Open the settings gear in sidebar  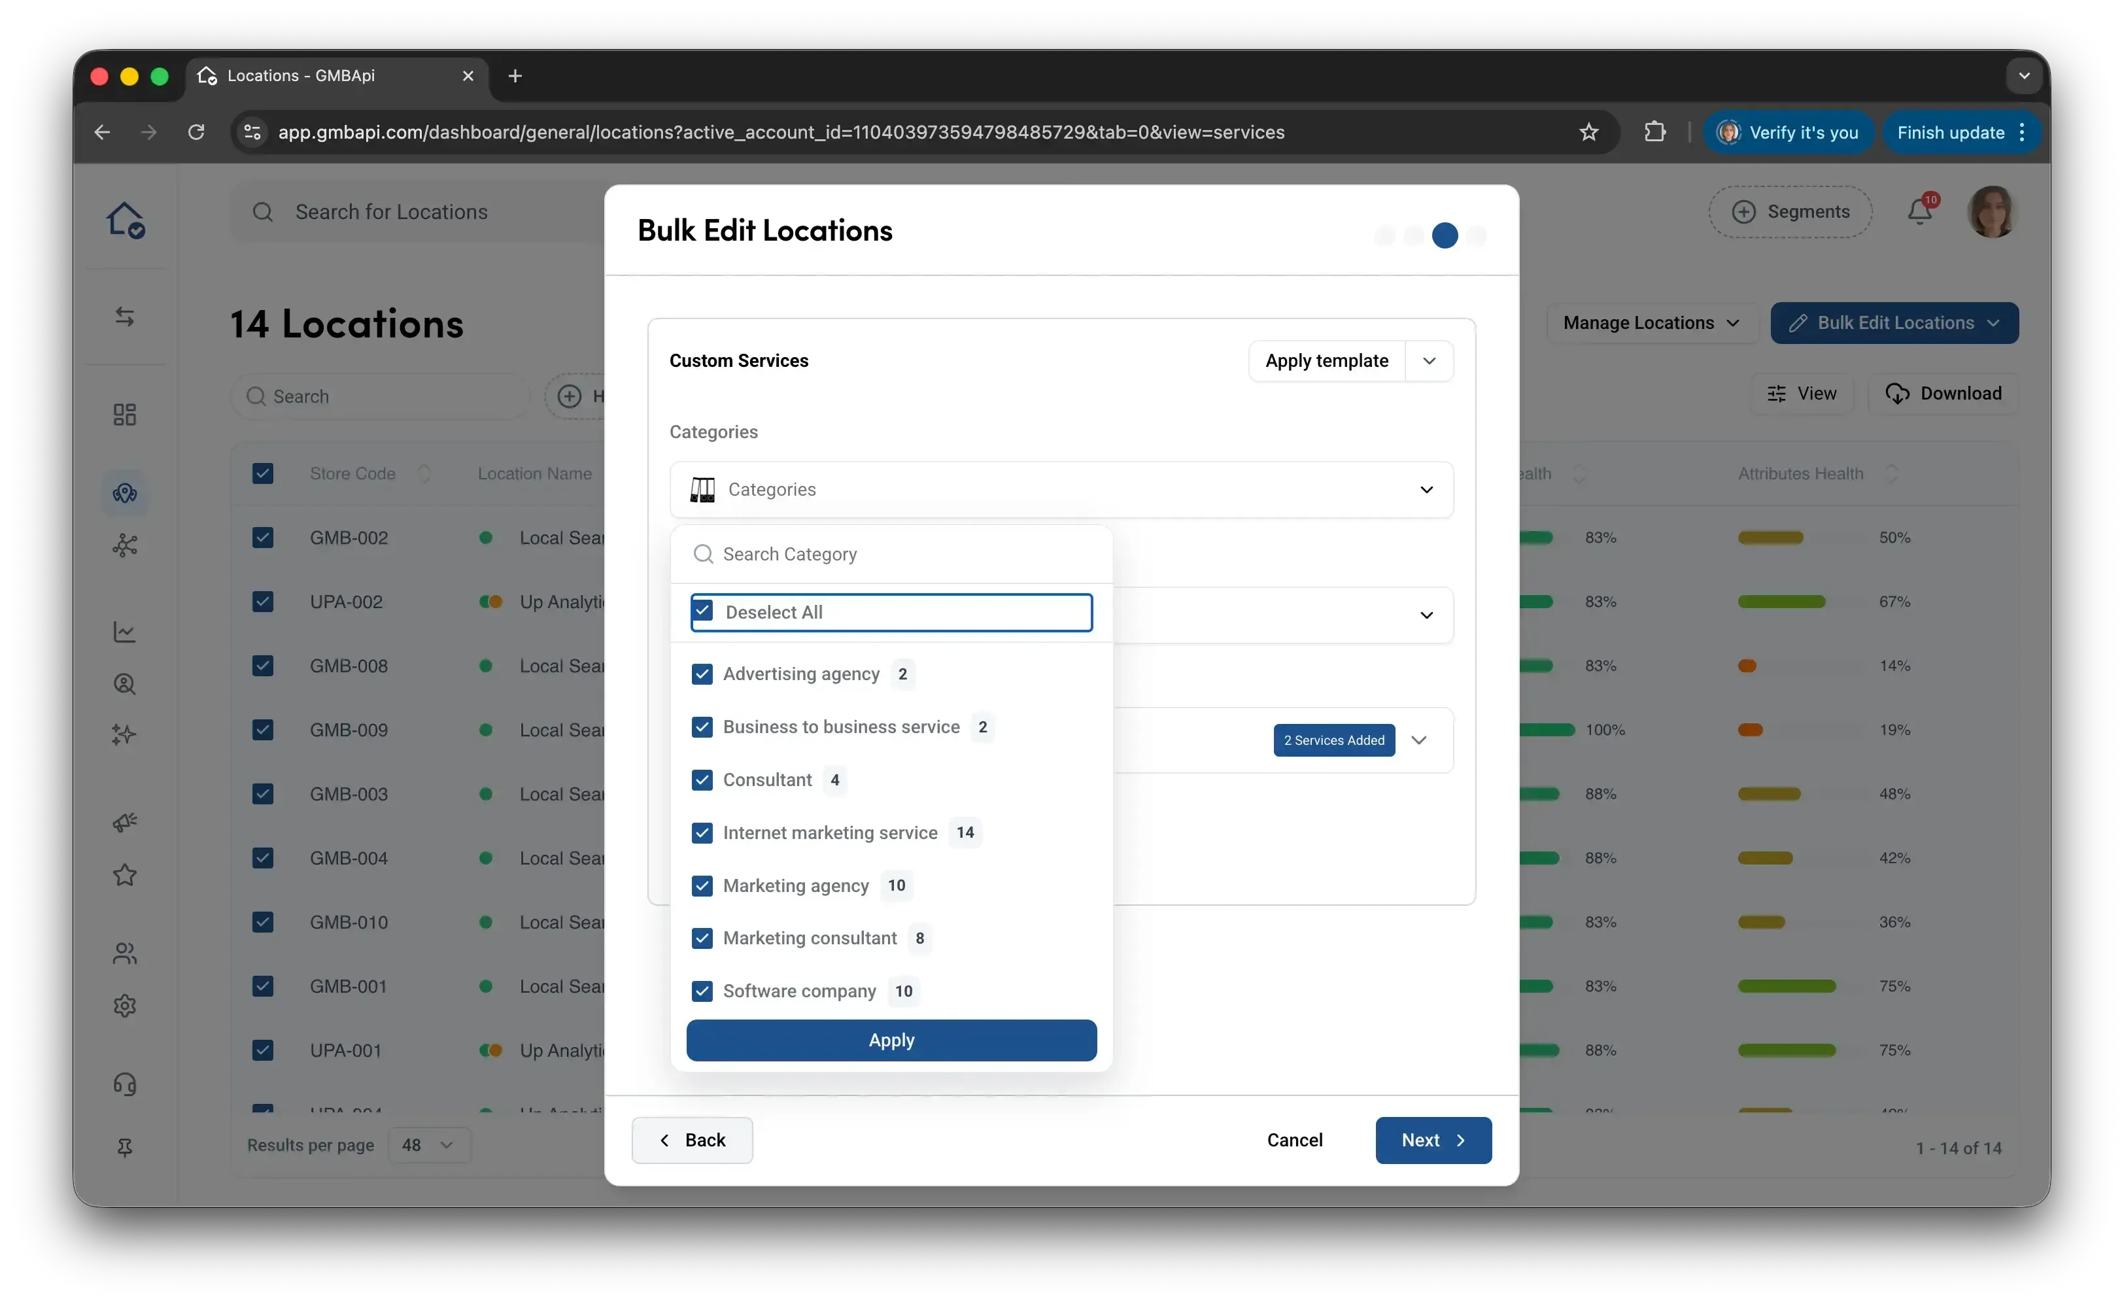[125, 1006]
